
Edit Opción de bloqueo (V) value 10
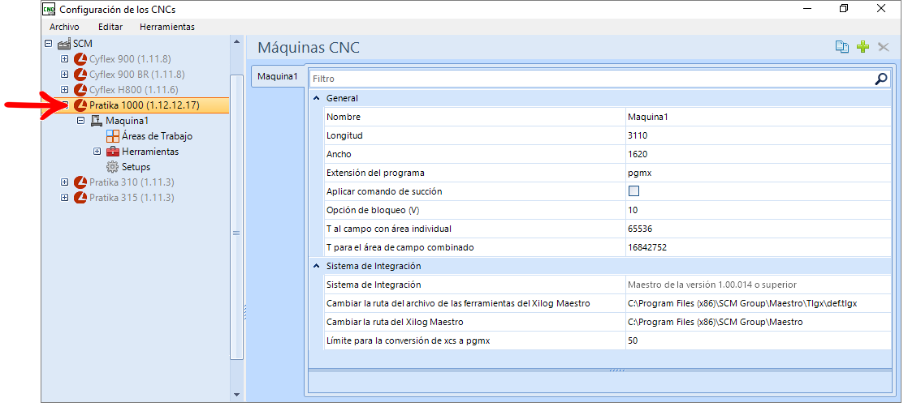click(x=759, y=210)
